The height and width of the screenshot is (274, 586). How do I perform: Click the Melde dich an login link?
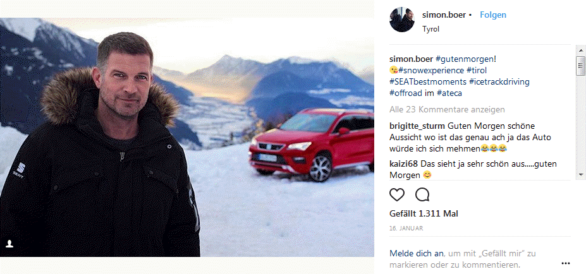(x=417, y=253)
